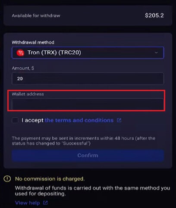Screen dimensions: 176x208
Task: Open the View help link
Action: [x=28, y=203]
